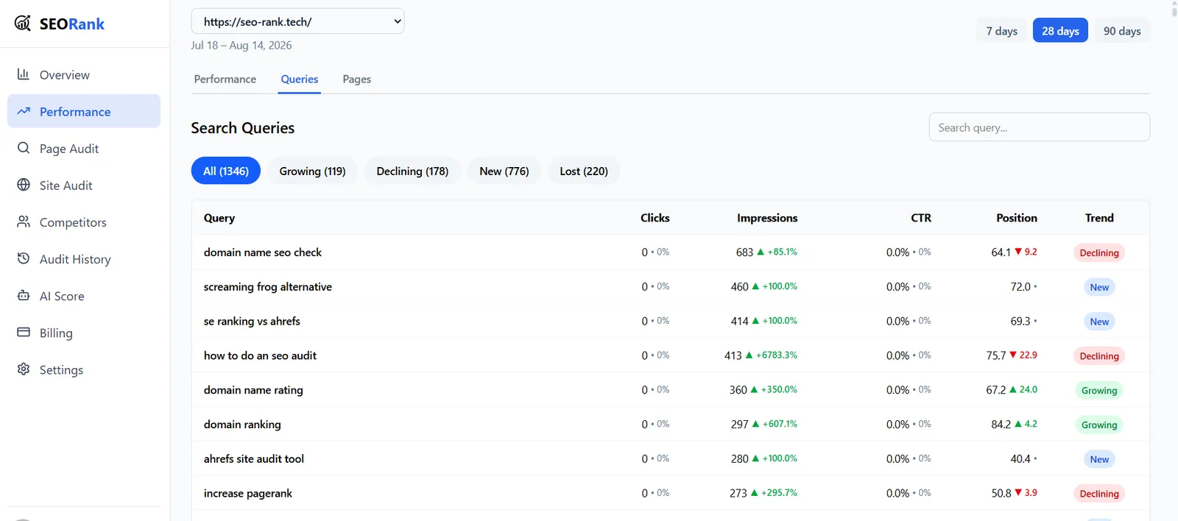Click the query "ahrefs site audit tool"

click(x=254, y=458)
